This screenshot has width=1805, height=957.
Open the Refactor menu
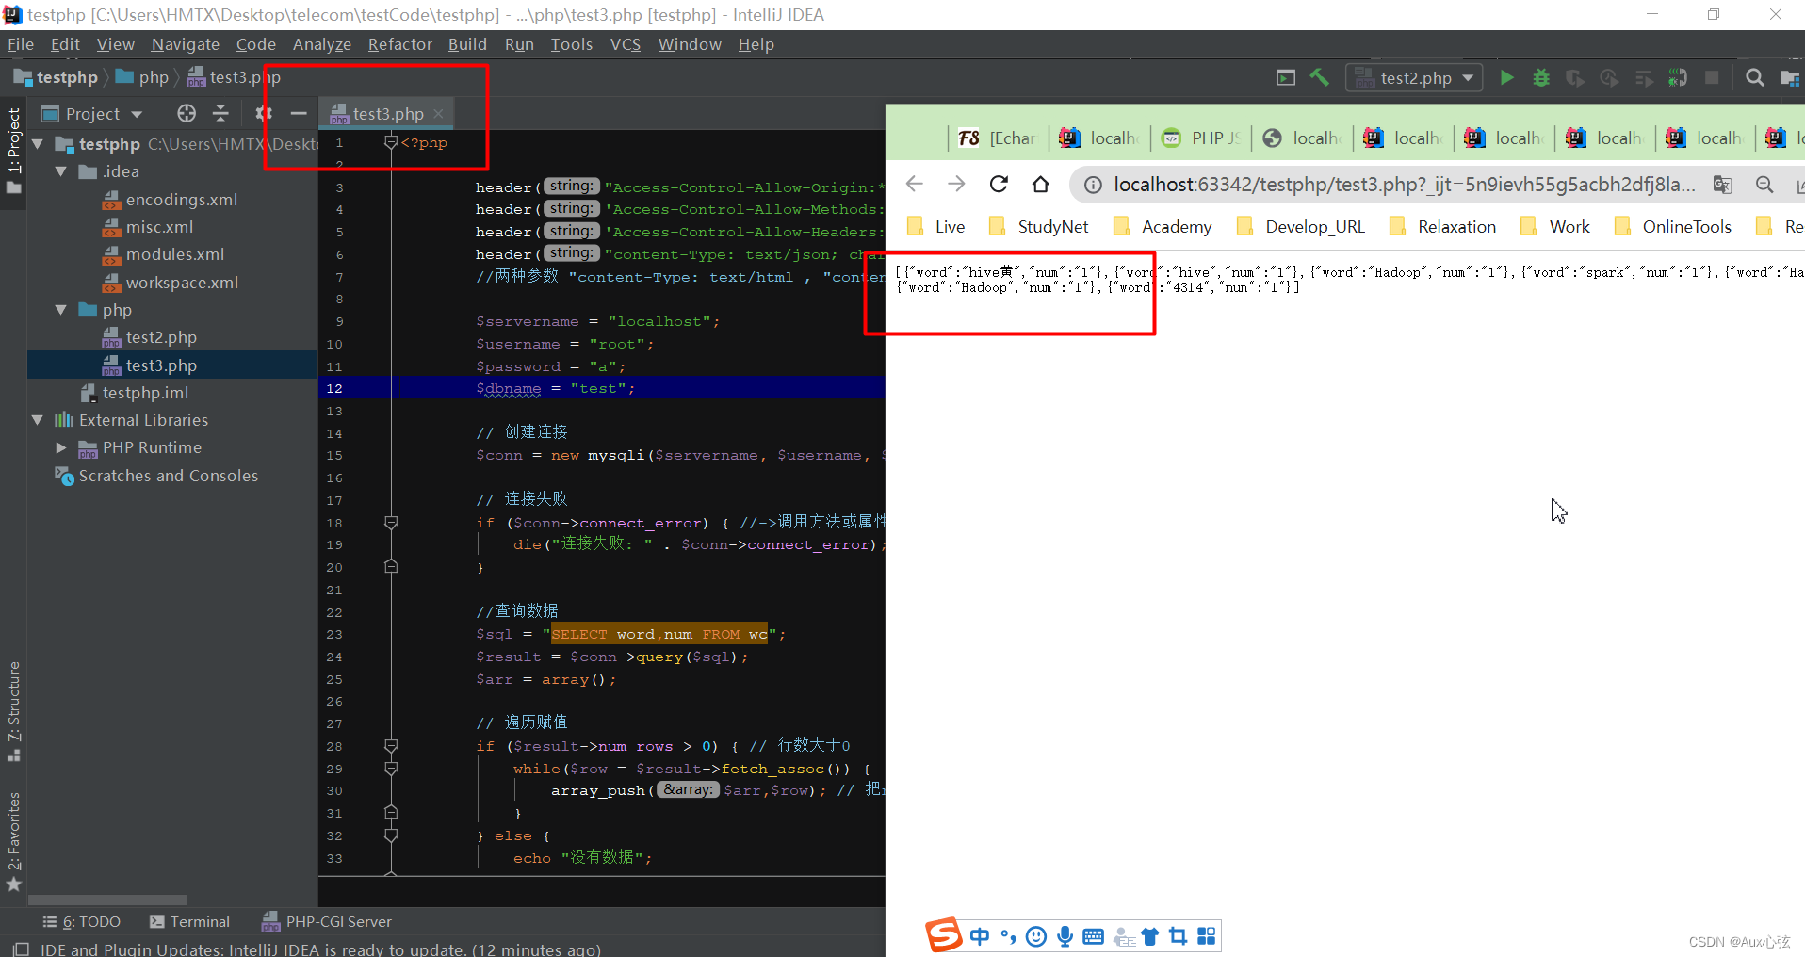pyautogui.click(x=399, y=44)
